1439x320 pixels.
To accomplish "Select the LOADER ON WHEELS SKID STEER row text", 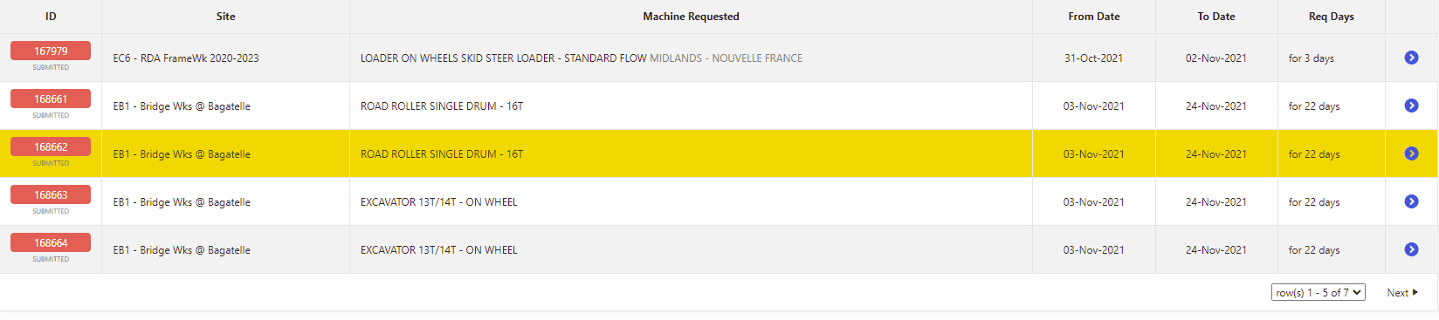I will pos(582,58).
